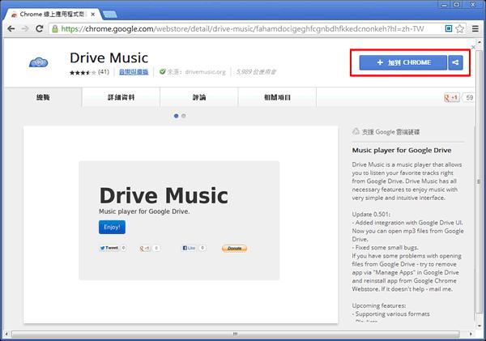Click the Facebook Like button in the preview
The width and height of the screenshot is (486, 341).
point(189,248)
